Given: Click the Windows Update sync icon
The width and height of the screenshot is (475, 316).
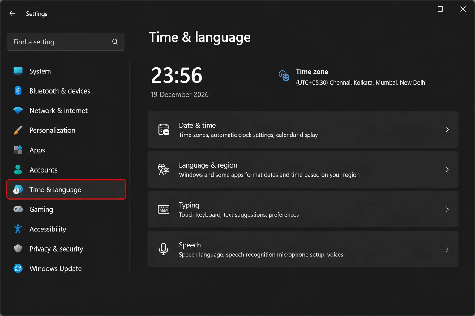Looking at the screenshot, I should click(18, 268).
